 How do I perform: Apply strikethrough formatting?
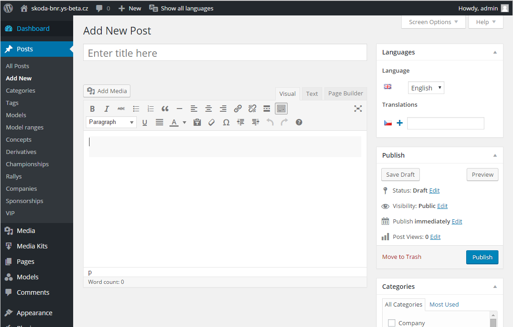point(121,109)
